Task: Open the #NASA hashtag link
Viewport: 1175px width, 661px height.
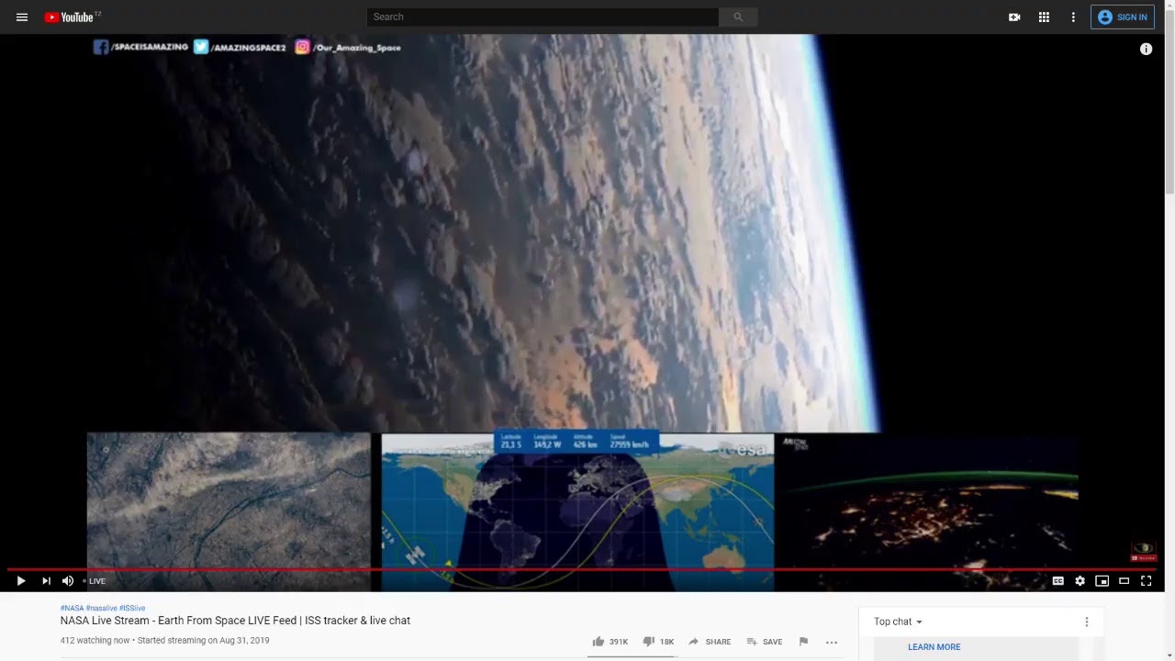Action: click(72, 608)
